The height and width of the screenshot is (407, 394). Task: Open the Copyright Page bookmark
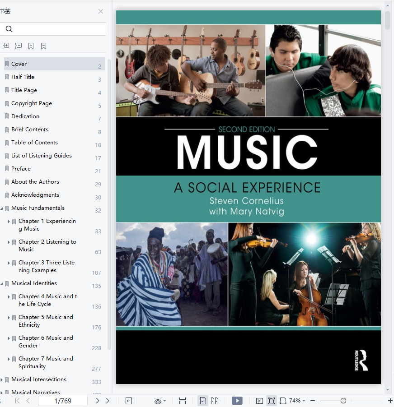click(x=54, y=103)
